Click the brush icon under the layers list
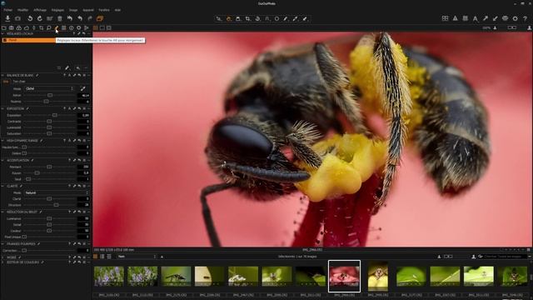The width and height of the screenshot is (533, 300). coord(67,68)
